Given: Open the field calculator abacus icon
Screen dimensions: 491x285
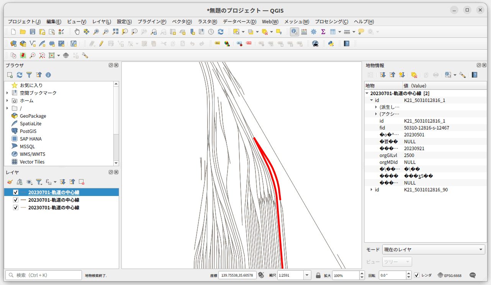Looking at the screenshot, I should (304, 32).
